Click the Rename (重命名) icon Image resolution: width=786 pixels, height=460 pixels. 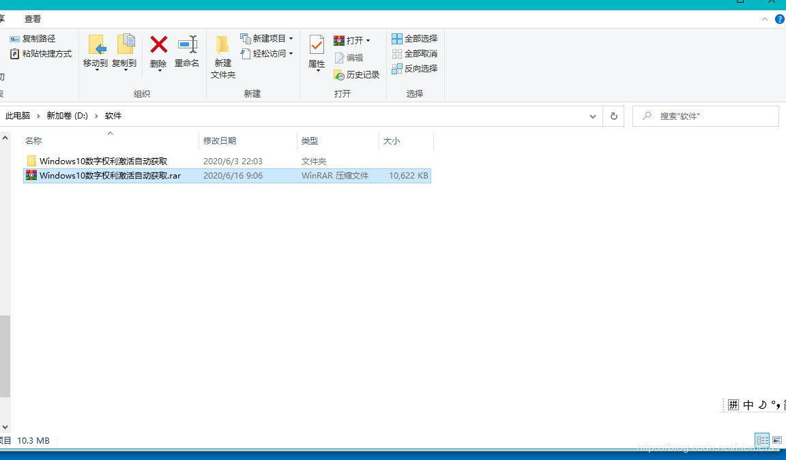tap(188, 44)
